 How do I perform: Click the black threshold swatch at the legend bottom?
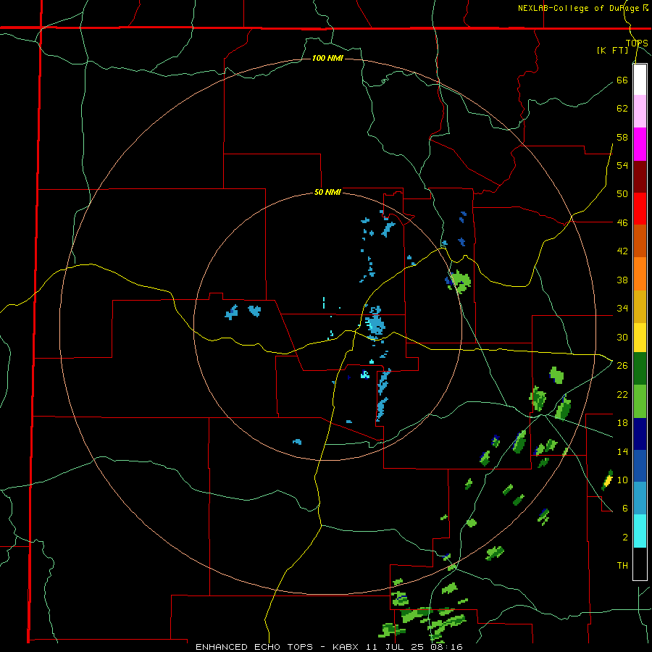point(640,564)
